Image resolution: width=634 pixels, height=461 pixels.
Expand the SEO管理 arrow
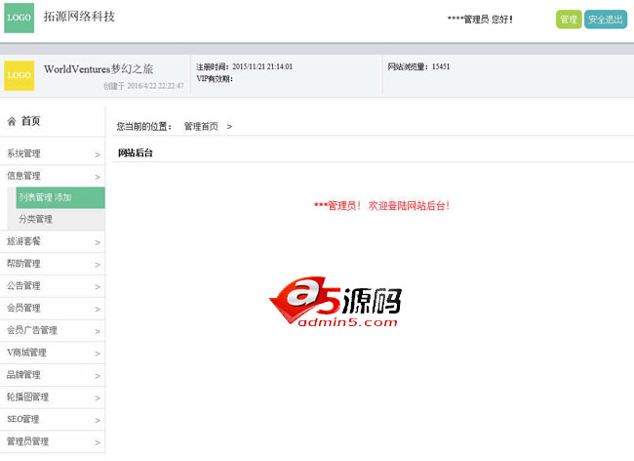98,421
